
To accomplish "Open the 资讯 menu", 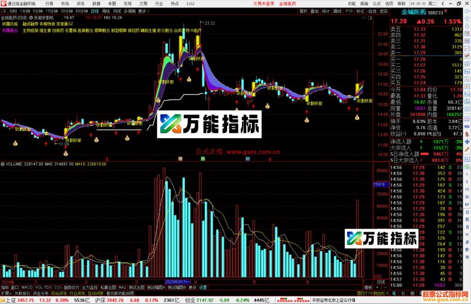I will coord(81,4).
